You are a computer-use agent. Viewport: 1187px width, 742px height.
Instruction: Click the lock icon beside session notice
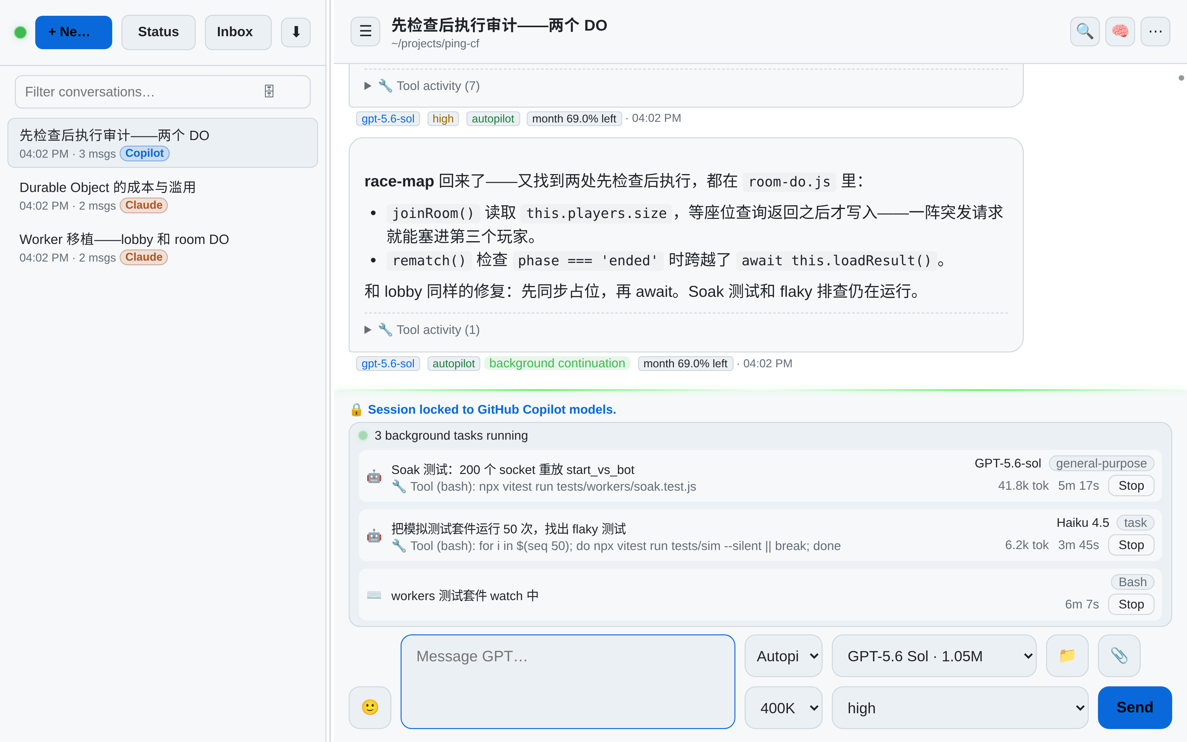pyautogui.click(x=356, y=410)
